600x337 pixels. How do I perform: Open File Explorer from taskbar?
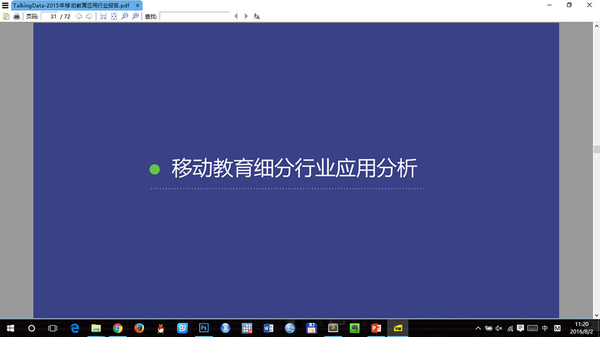(x=96, y=328)
